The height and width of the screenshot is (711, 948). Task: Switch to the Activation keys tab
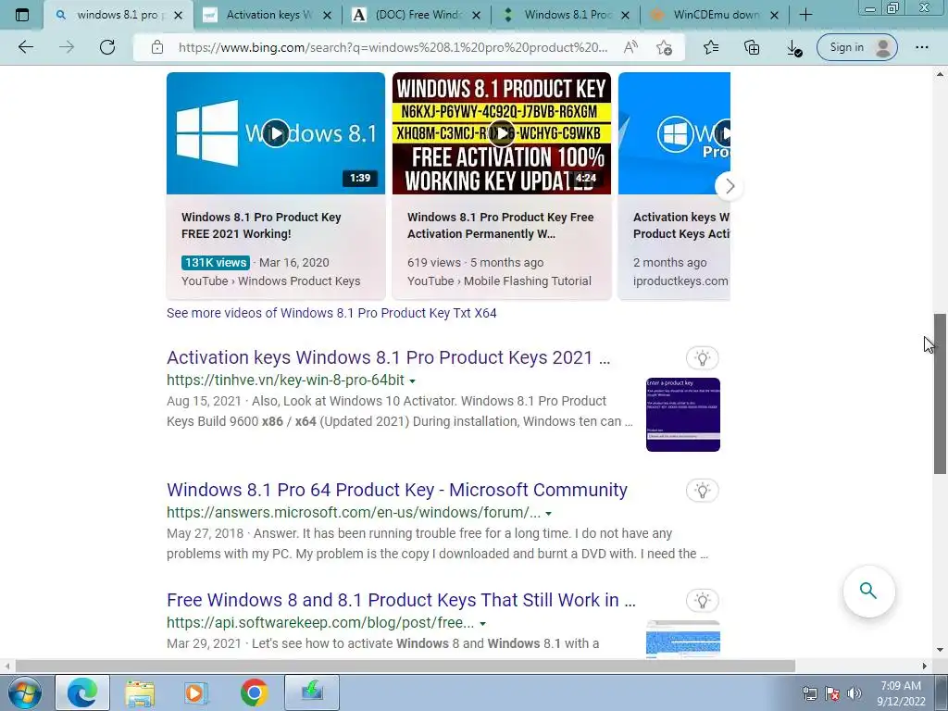point(268,15)
